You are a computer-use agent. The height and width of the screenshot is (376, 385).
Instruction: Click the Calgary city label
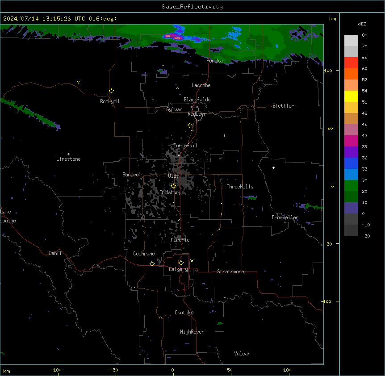[179, 269]
